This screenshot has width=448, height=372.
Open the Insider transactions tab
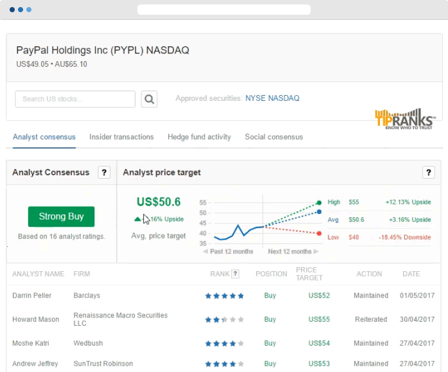click(121, 137)
